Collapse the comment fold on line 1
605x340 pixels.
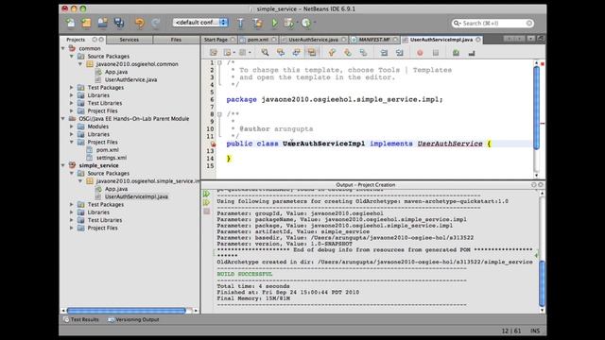tap(219, 62)
